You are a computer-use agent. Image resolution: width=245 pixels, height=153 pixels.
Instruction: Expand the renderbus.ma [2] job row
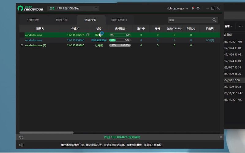tap(22, 45)
